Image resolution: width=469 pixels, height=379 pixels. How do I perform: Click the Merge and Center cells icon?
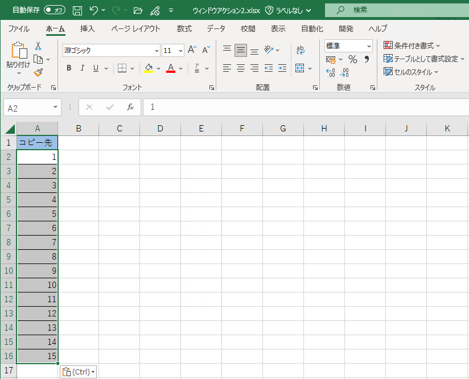coord(300,68)
